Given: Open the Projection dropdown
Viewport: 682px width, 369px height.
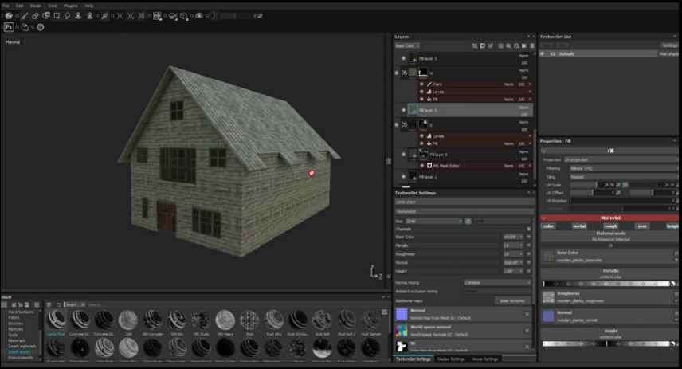Looking at the screenshot, I should tap(621, 159).
